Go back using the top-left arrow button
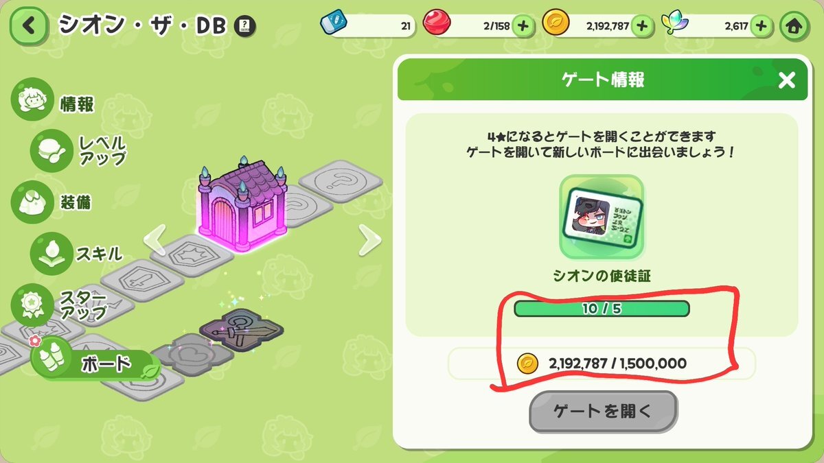This screenshot has height=463, width=824. 30,26
